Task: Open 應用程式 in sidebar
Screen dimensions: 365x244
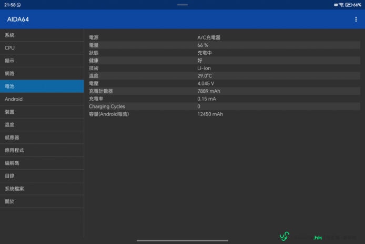Action: pos(42,150)
